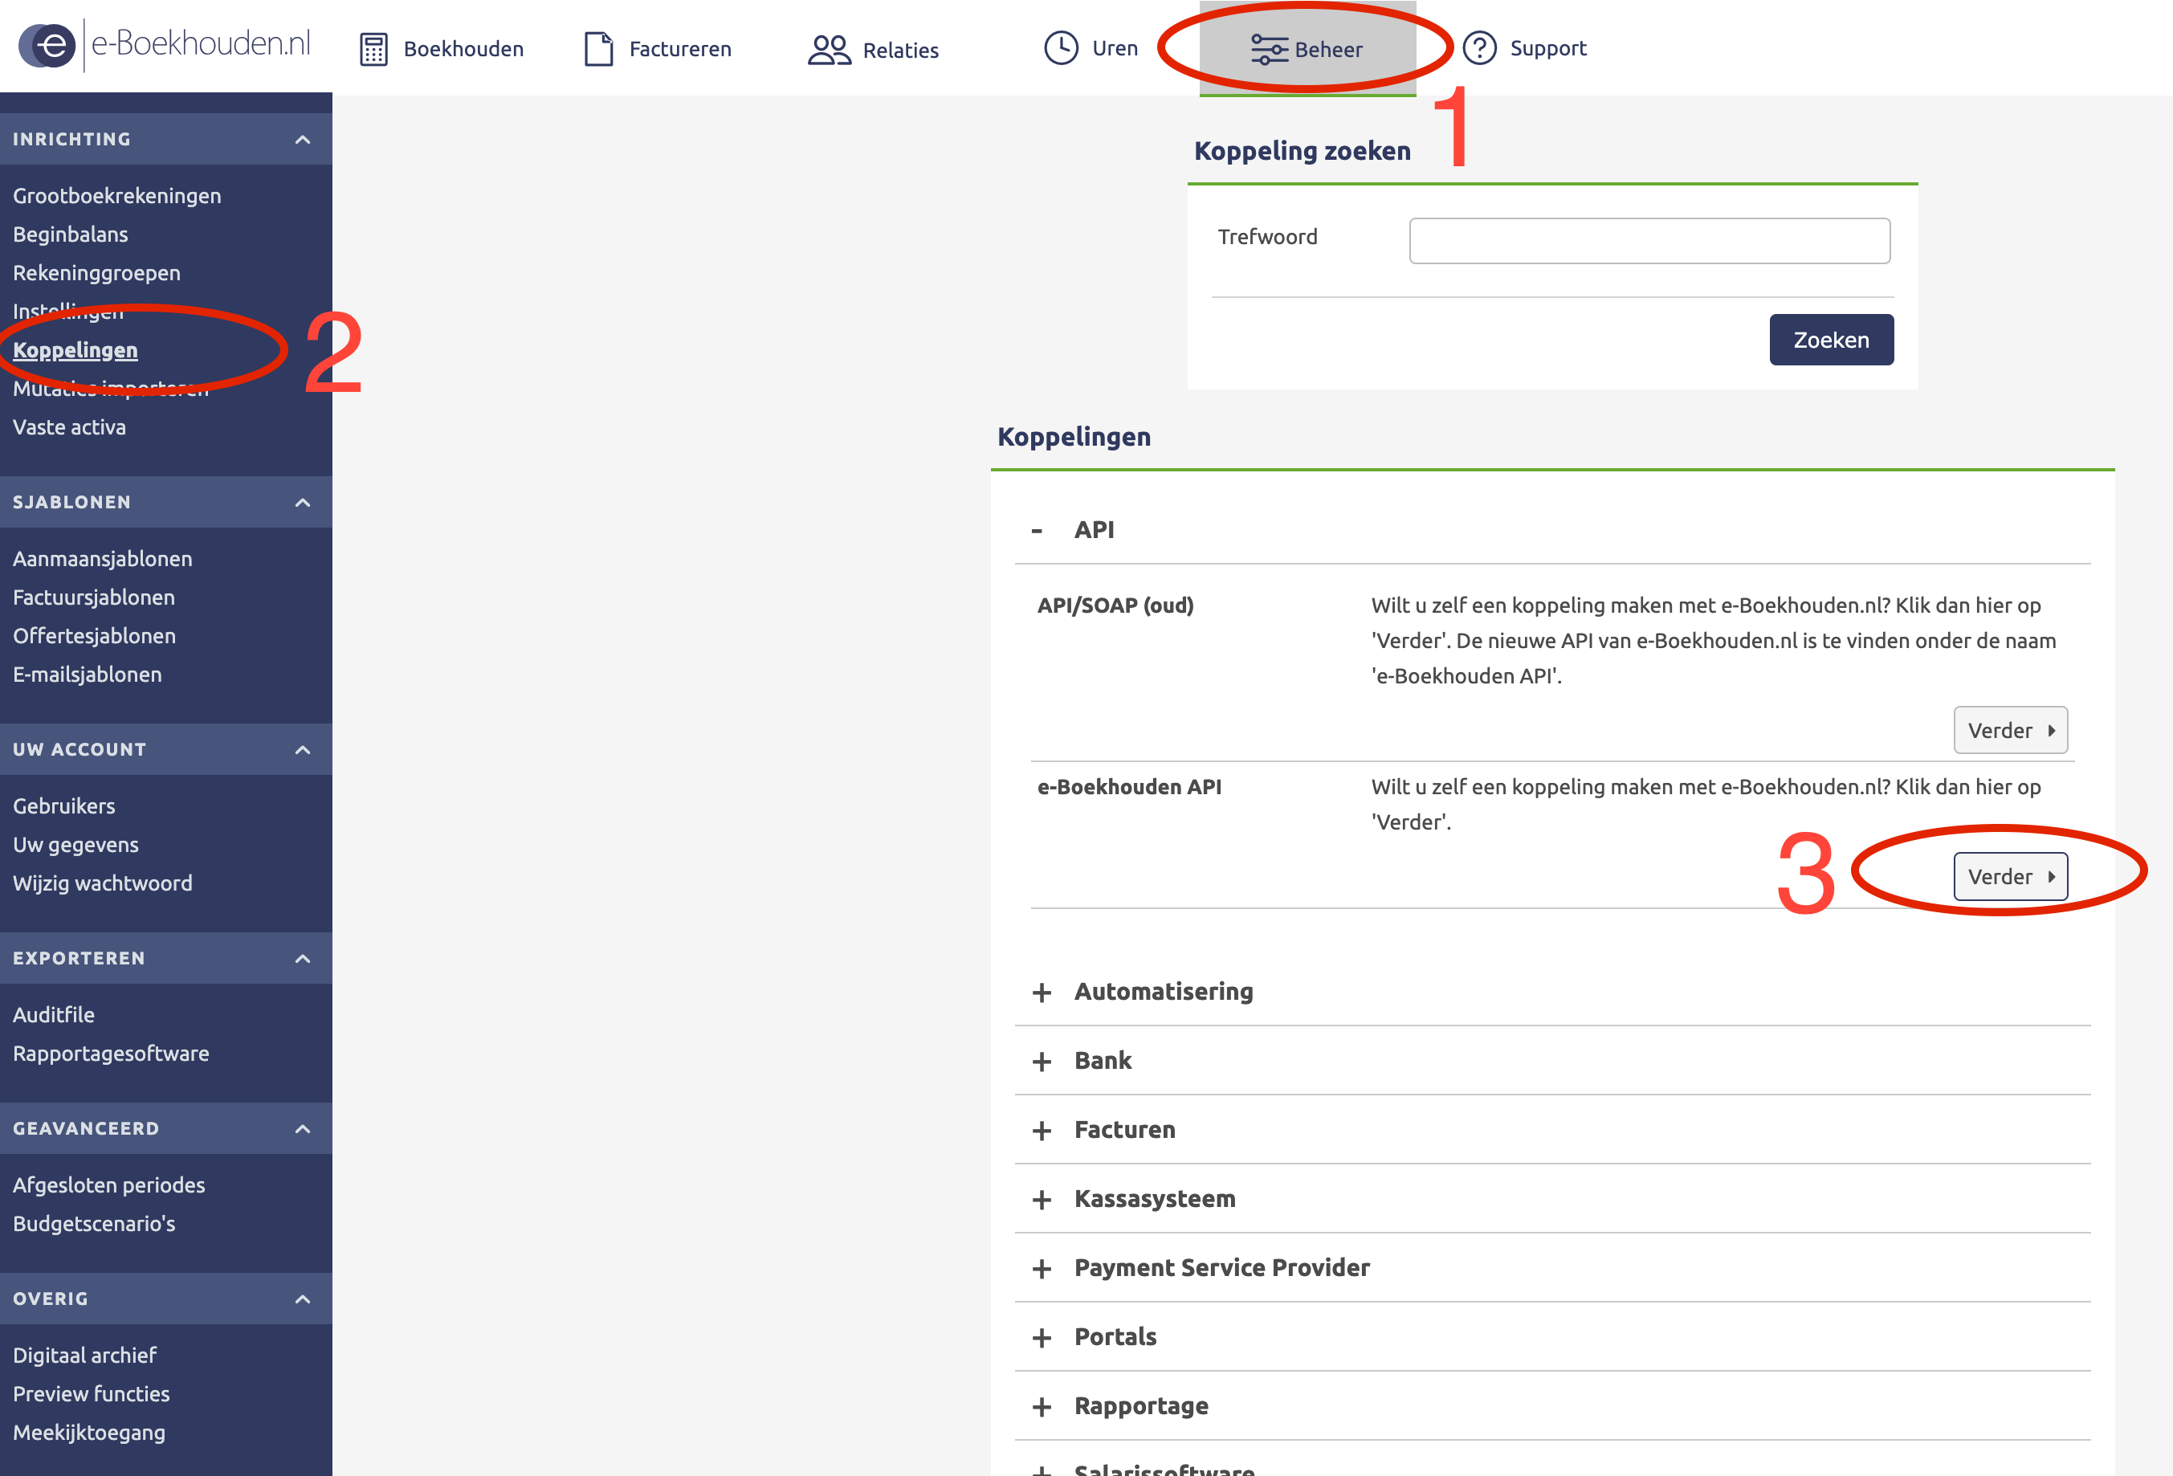Click the Factureren document icon

[598, 49]
